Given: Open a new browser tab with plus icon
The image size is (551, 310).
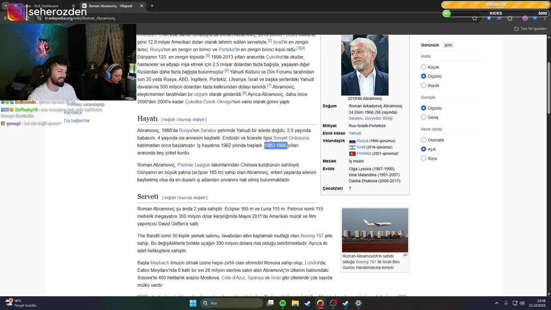Looking at the screenshot, I should [152, 6].
